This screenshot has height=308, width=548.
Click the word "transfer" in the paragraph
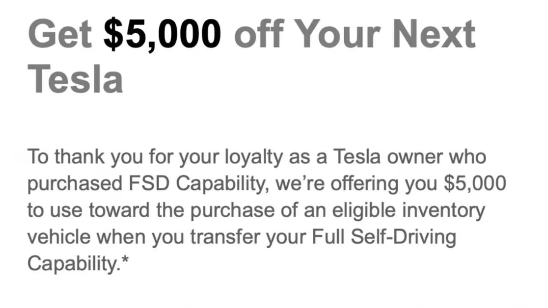[x=225, y=237]
